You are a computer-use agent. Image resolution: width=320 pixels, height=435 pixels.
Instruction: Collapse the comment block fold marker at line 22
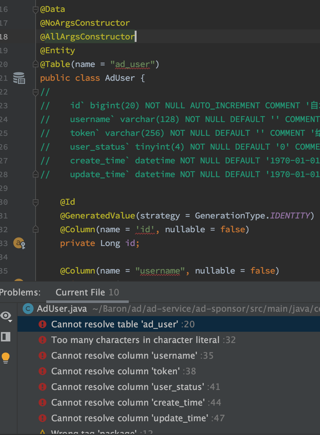(36, 92)
